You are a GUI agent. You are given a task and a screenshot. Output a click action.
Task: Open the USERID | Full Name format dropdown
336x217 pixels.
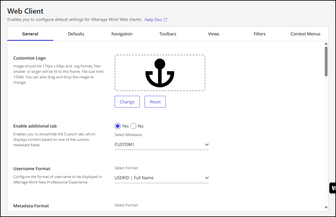pyautogui.click(x=161, y=178)
